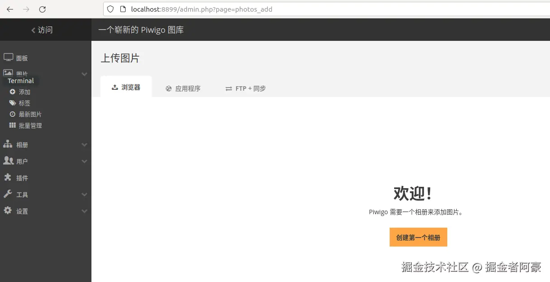Click the gear icon beside 设置
Image resolution: width=550 pixels, height=282 pixels.
(8, 210)
